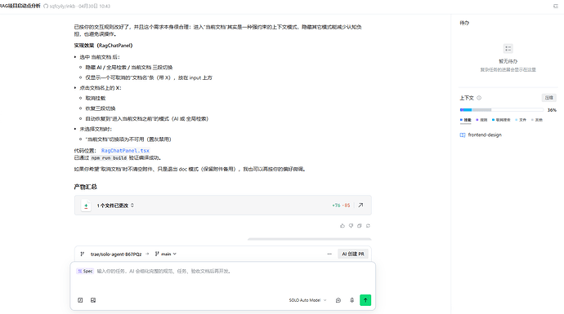Click the copy response icon

tap(360, 226)
